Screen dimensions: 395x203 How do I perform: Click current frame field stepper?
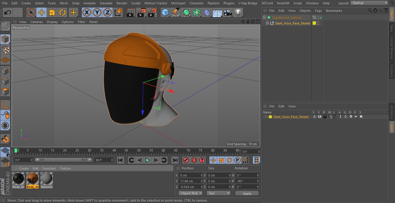[x=259, y=151]
